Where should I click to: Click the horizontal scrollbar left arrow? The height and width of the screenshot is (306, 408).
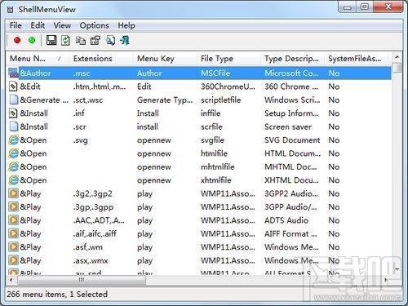11,280
